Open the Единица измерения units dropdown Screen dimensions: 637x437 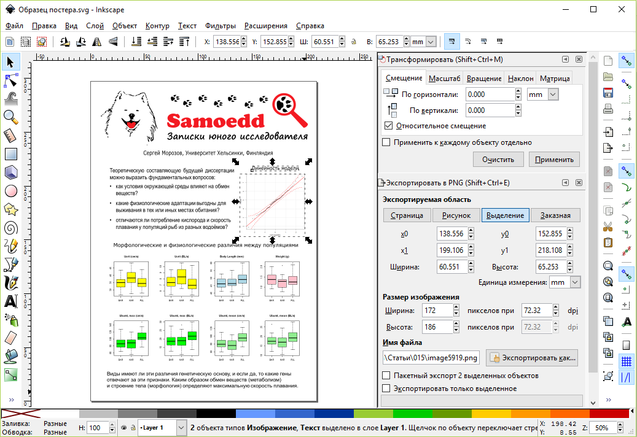[575, 282]
